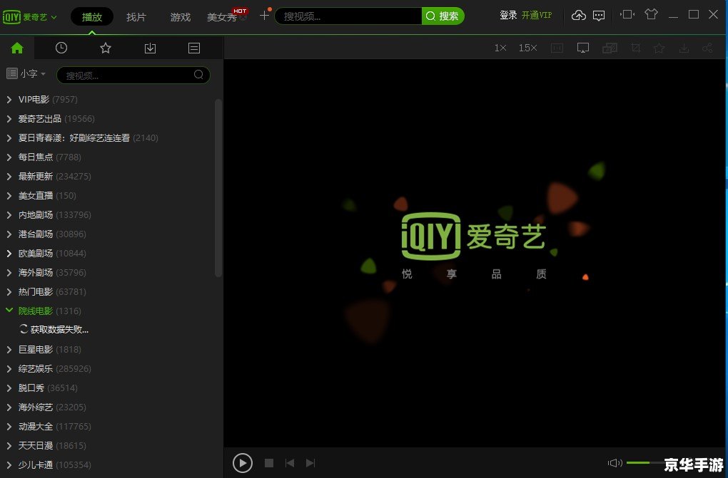Screen dimensions: 728x478
Task: Open the watch history clock icon
Action: (61, 48)
